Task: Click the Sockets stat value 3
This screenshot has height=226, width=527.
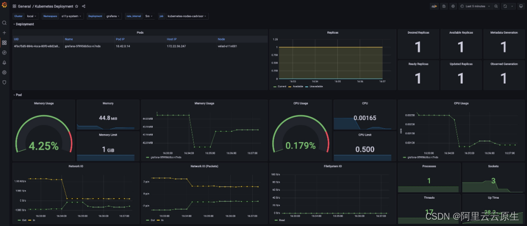Action: [493, 181]
